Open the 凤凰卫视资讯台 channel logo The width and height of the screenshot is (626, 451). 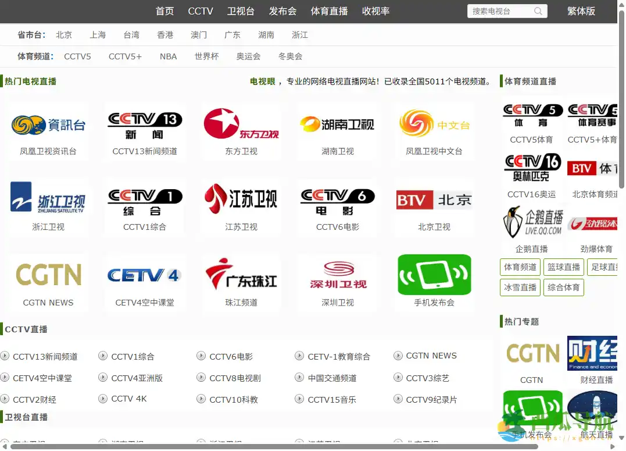49,123
